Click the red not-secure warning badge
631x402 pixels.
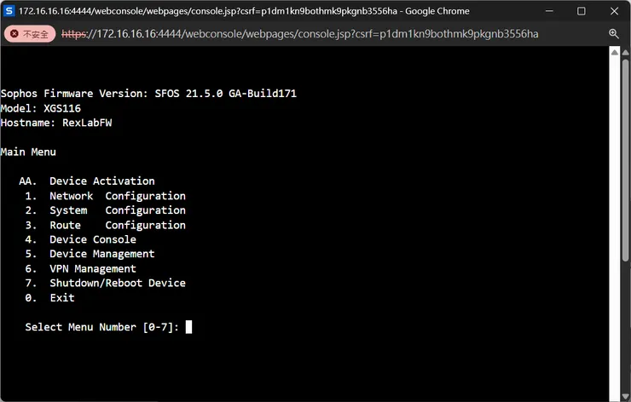tap(31, 33)
